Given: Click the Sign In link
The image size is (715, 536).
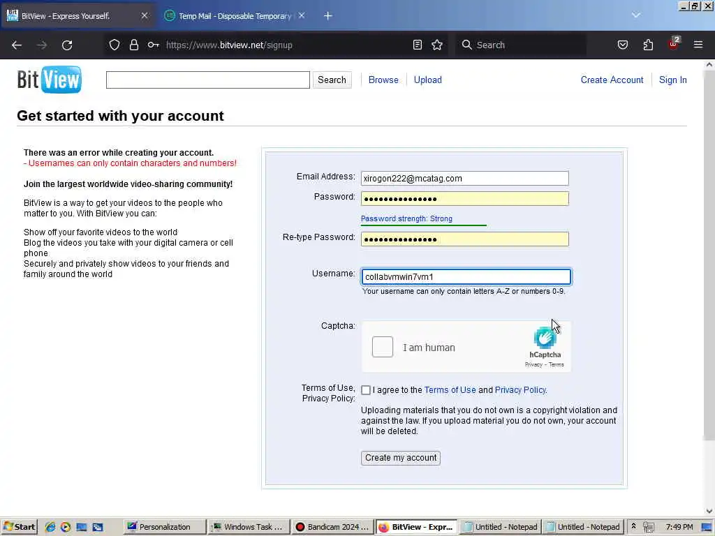Looking at the screenshot, I should (x=672, y=80).
